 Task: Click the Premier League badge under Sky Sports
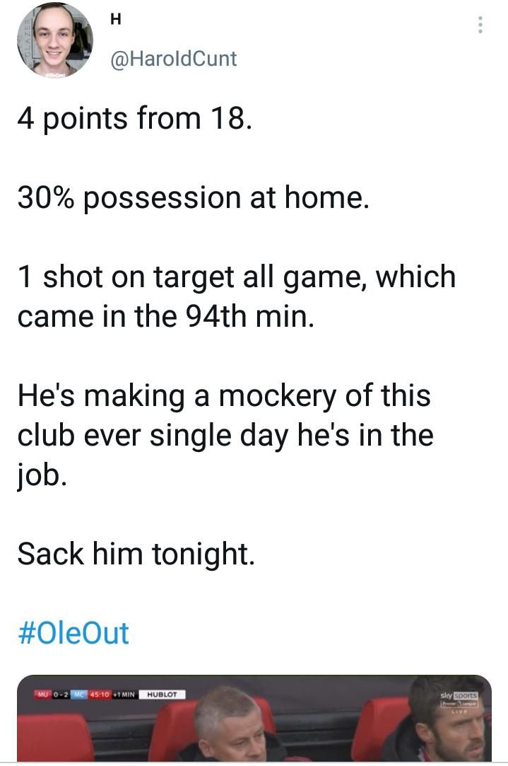(459, 703)
